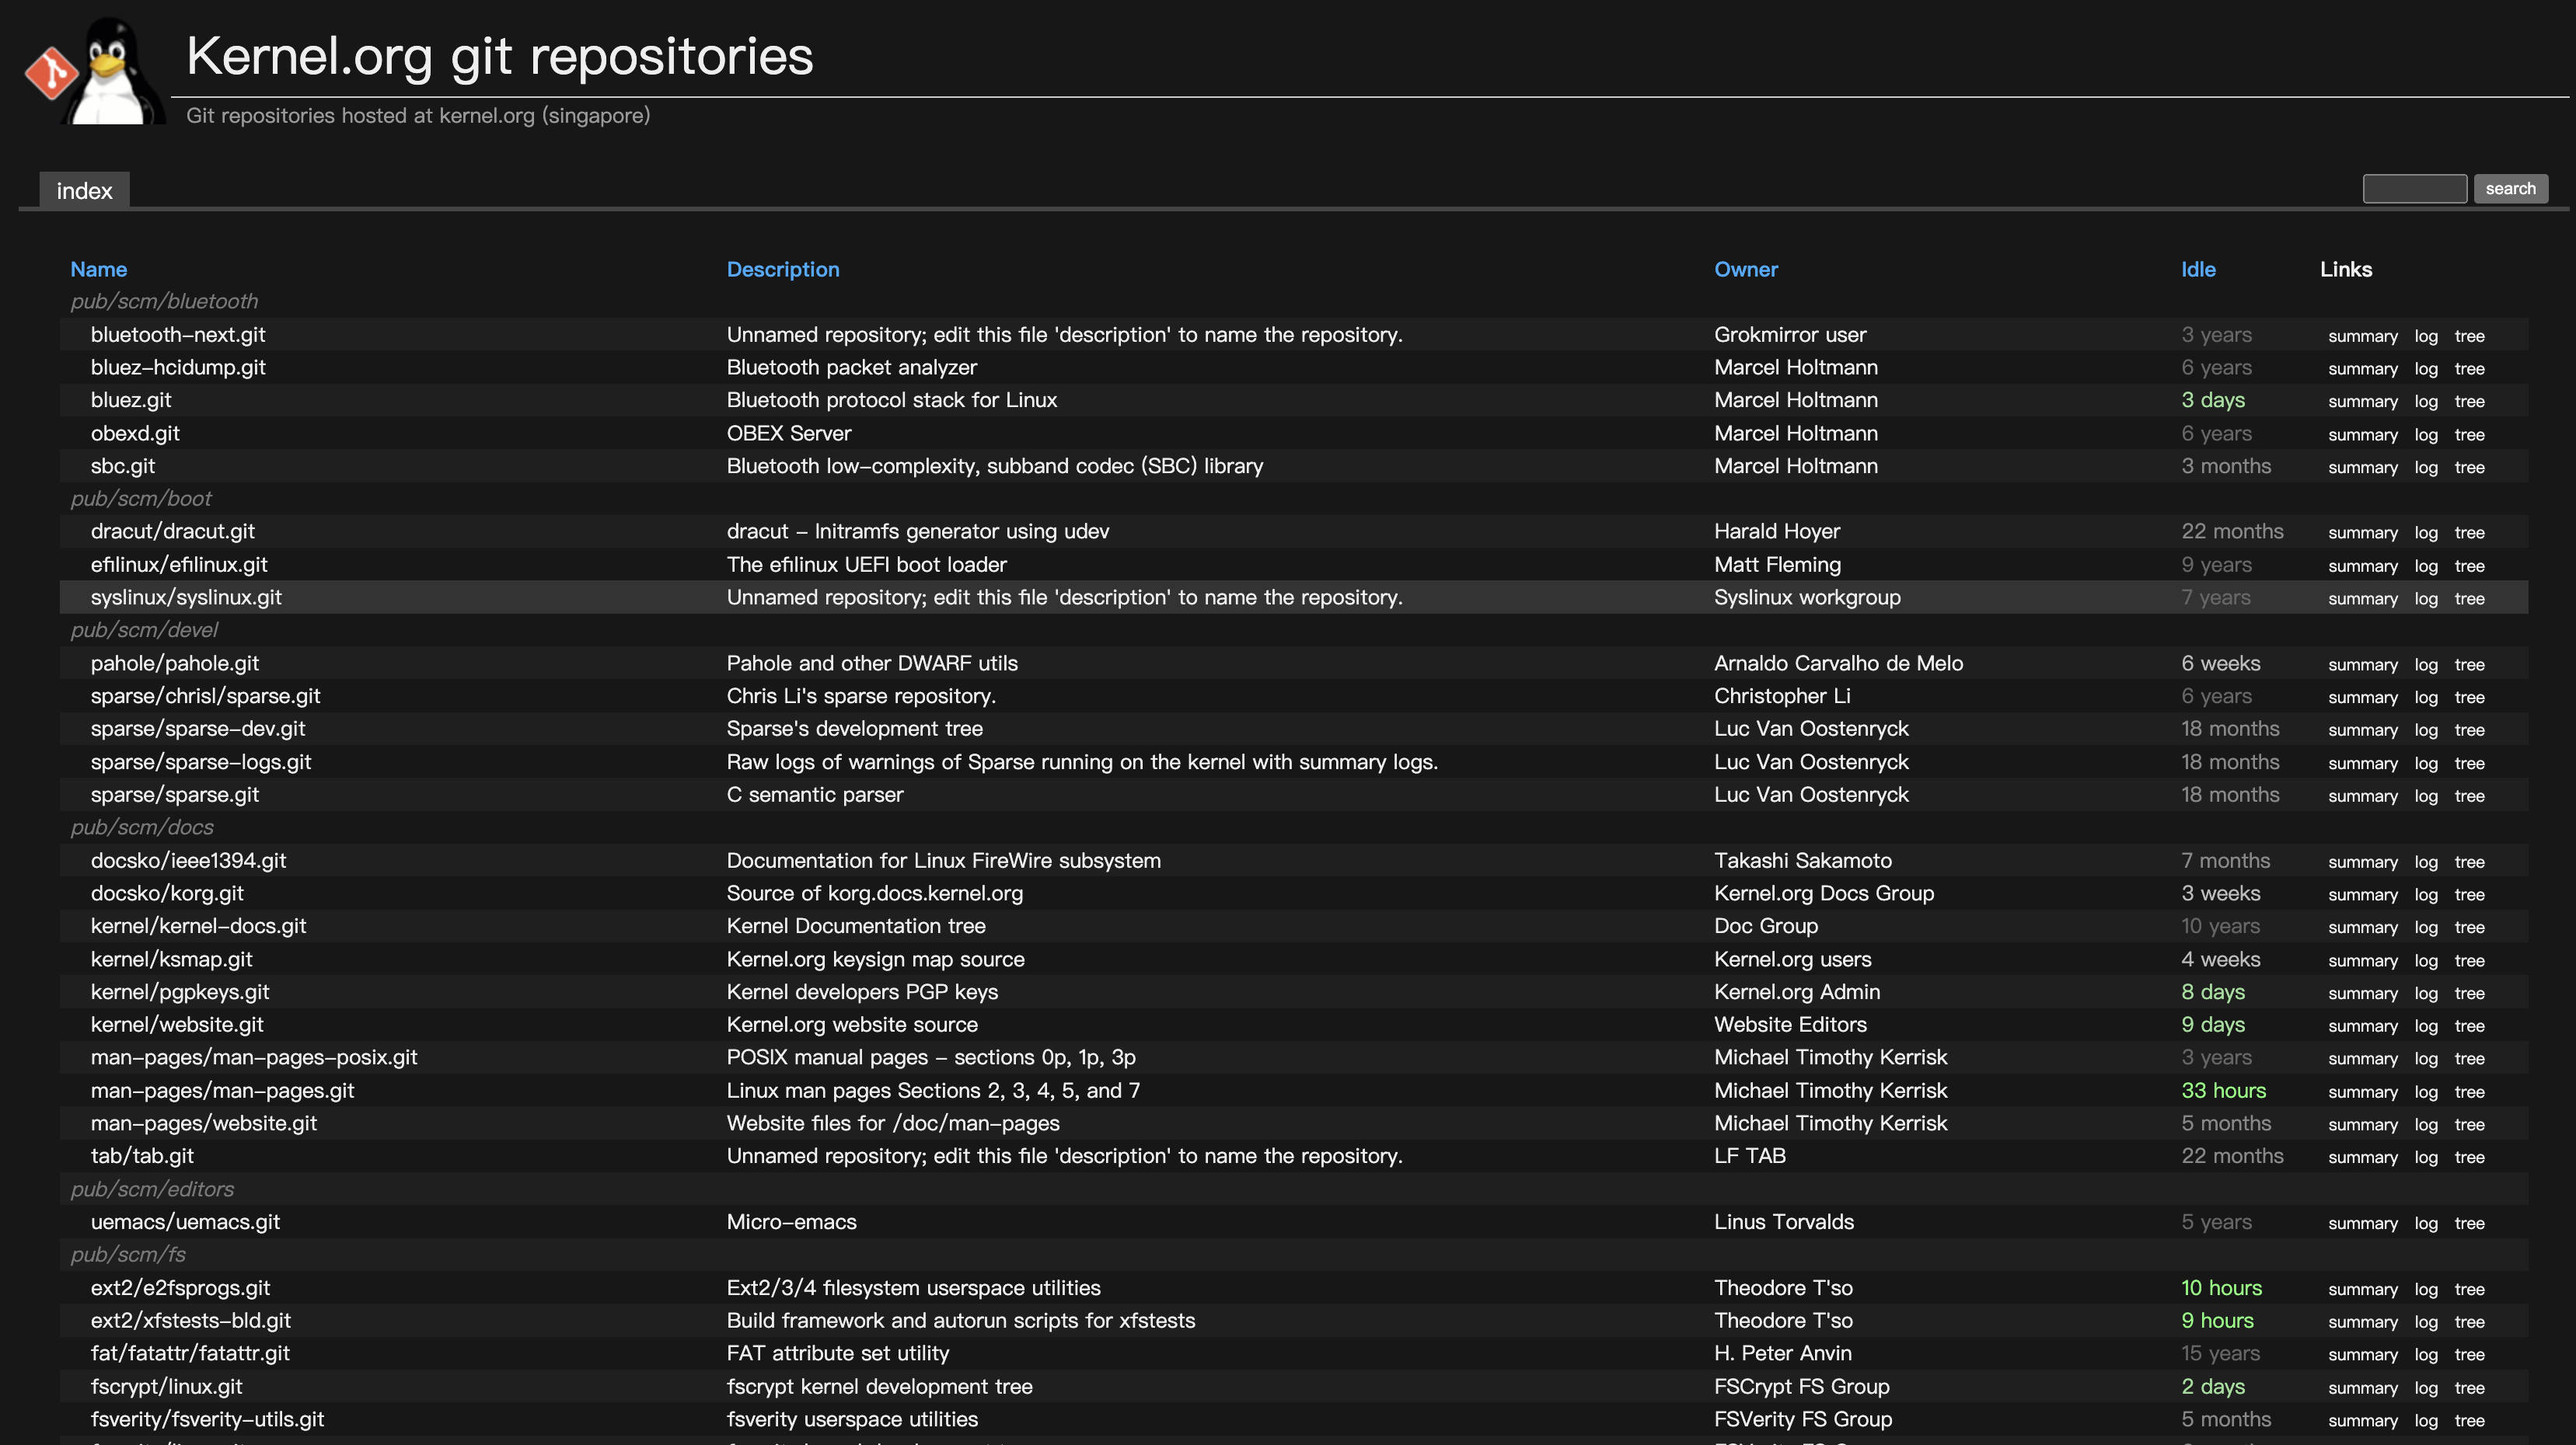
Task: Open the pub/scm/docs section heading
Action: (142, 827)
